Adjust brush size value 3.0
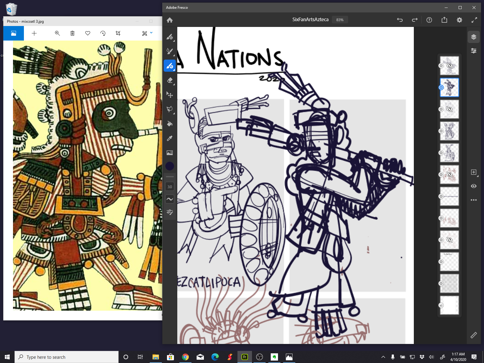Screen dimensions: 484x363 coord(170,187)
